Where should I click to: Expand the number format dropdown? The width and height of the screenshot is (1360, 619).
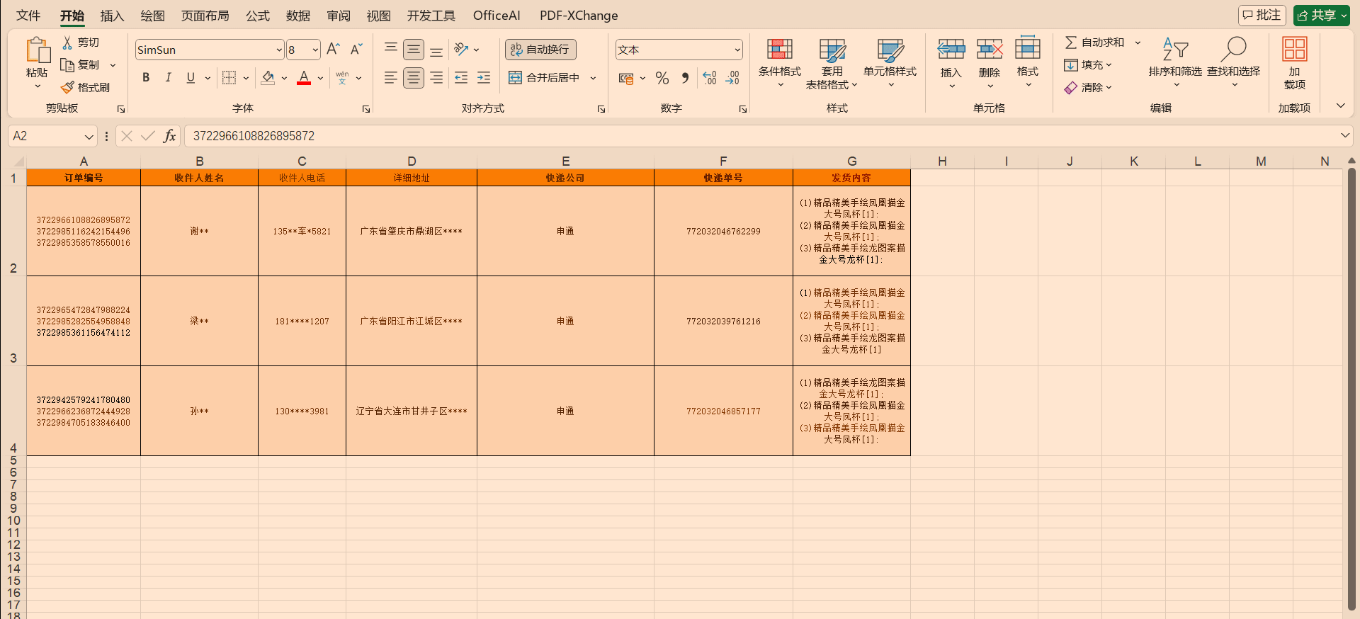pyautogui.click(x=737, y=50)
